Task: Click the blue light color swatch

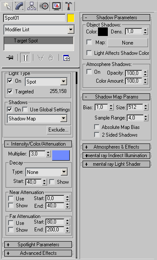Action: coord(61,155)
